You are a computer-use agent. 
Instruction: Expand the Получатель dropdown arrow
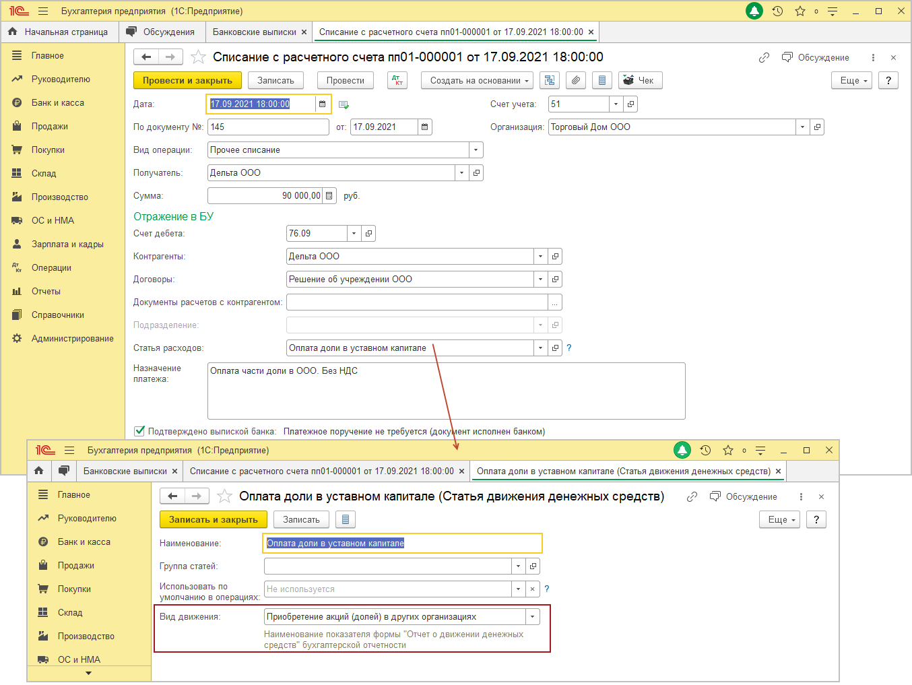coord(461,172)
